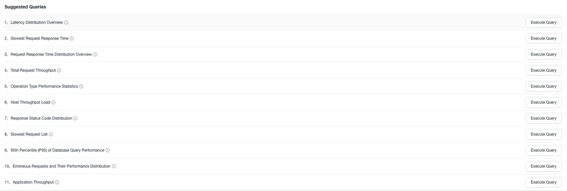Select the Slowest Request List query label

point(29,134)
